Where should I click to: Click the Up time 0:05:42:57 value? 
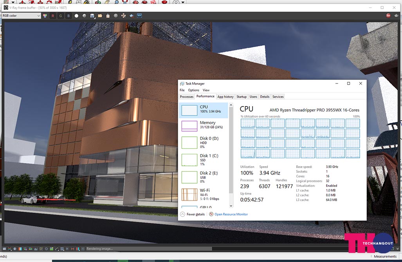[x=252, y=200]
